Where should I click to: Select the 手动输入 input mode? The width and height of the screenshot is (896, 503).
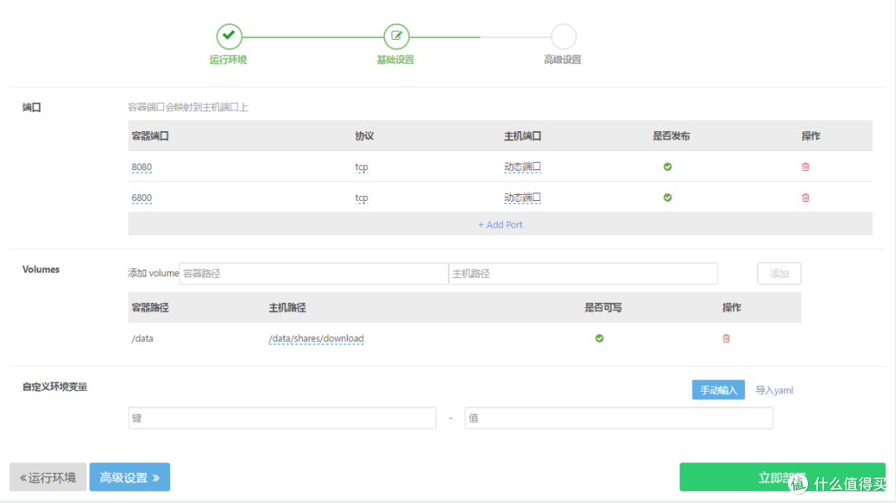tap(718, 389)
